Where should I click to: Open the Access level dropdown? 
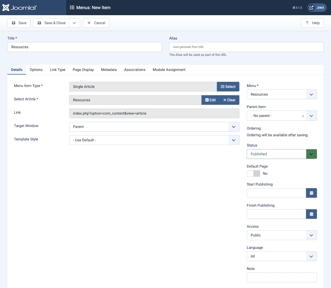311,235
